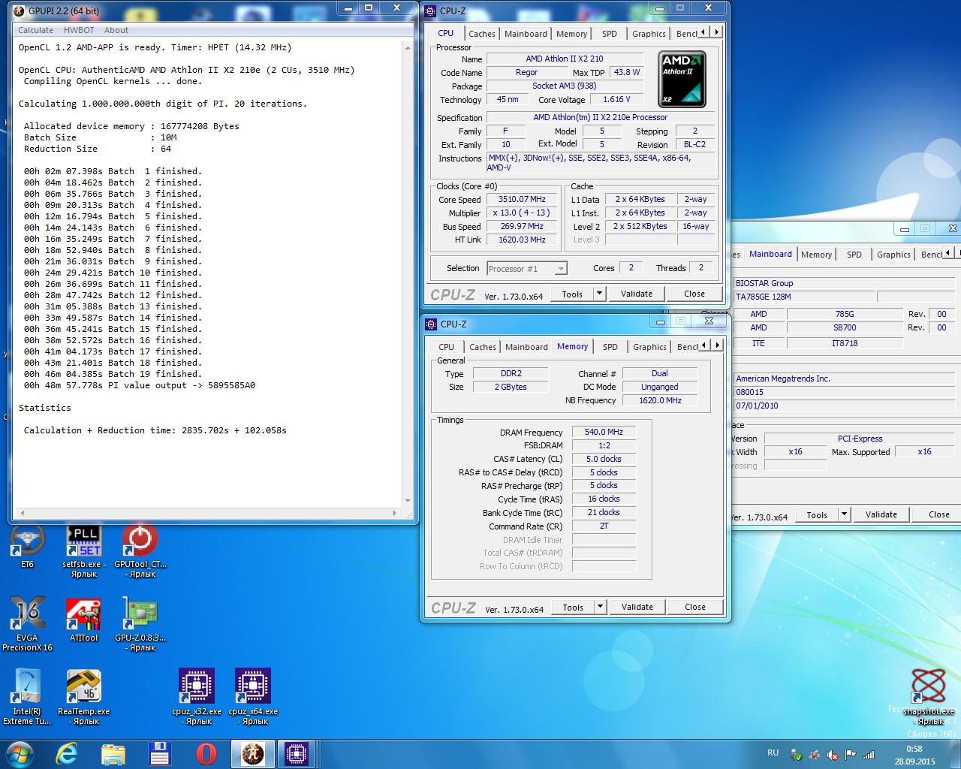This screenshot has width=961, height=769.
Task: Switch to Mainboard tab in top CPU-Z
Action: pos(526,34)
